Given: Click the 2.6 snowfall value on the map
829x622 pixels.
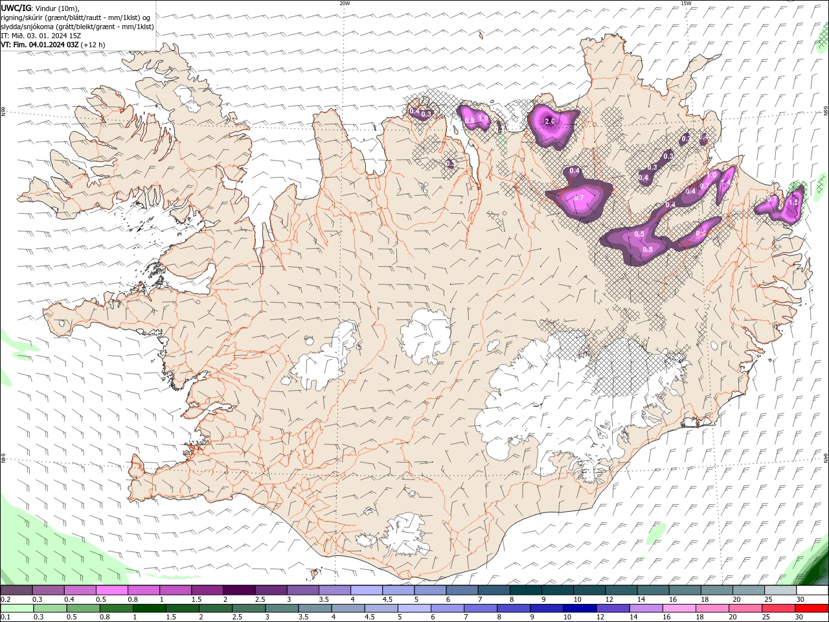Looking at the screenshot, I should coord(550,121).
